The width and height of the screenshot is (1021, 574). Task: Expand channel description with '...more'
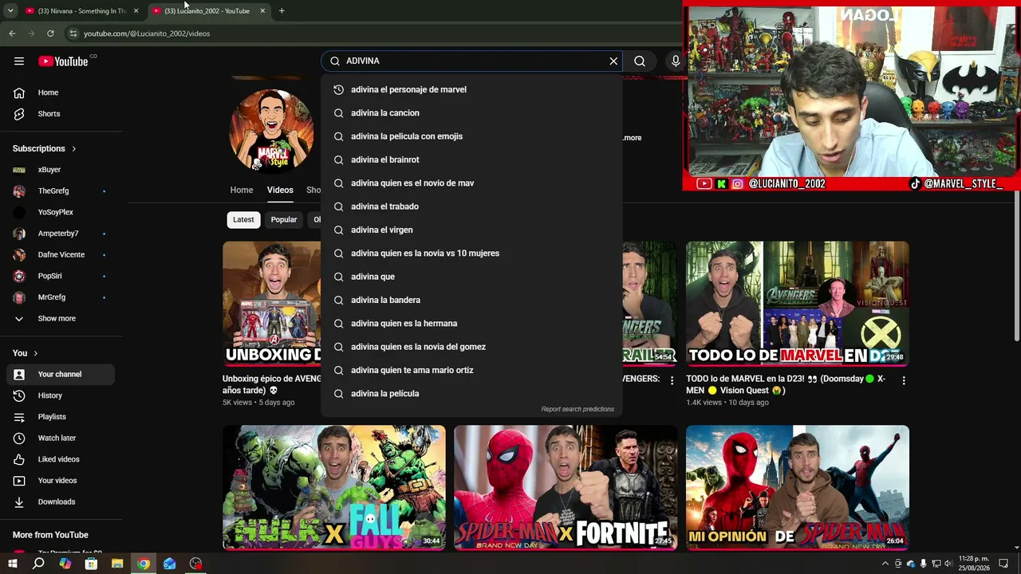coord(632,138)
